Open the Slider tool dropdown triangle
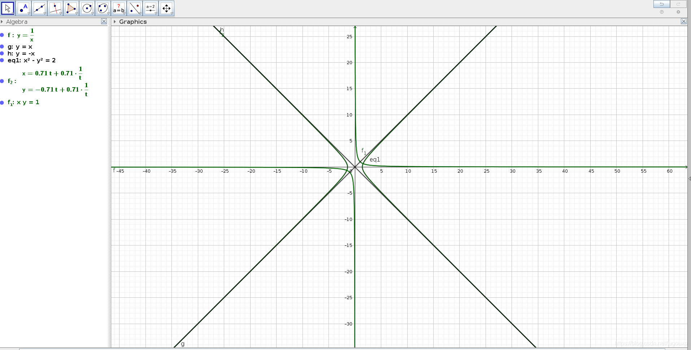The height and width of the screenshot is (350, 691). click(x=156, y=14)
